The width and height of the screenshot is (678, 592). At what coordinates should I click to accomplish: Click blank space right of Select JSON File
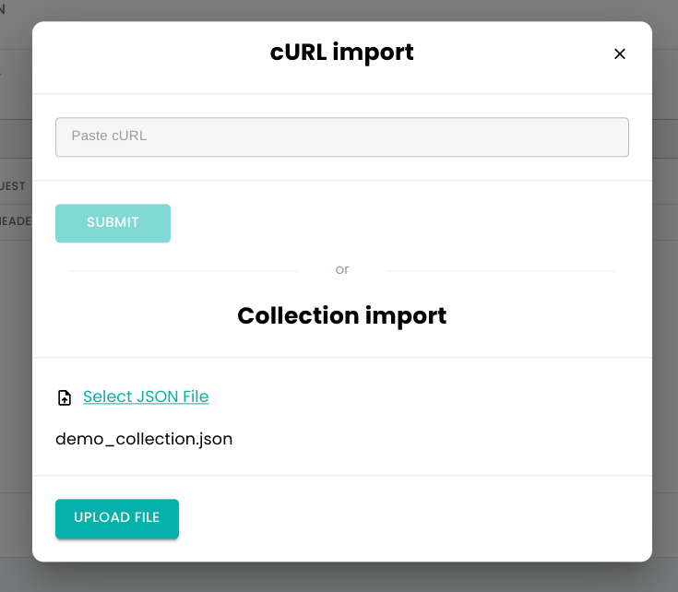click(x=415, y=397)
